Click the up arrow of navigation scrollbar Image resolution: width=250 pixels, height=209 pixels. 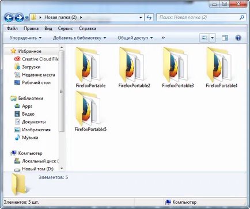(62, 47)
